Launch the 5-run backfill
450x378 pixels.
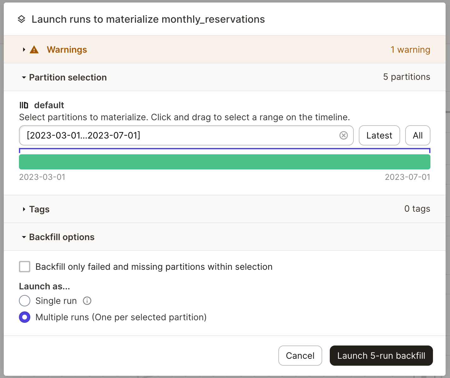pos(381,356)
